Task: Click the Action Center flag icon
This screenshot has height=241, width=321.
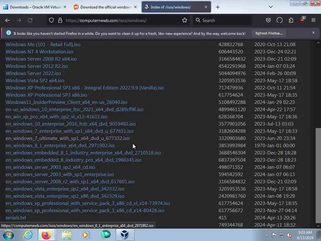Action: [274, 235]
